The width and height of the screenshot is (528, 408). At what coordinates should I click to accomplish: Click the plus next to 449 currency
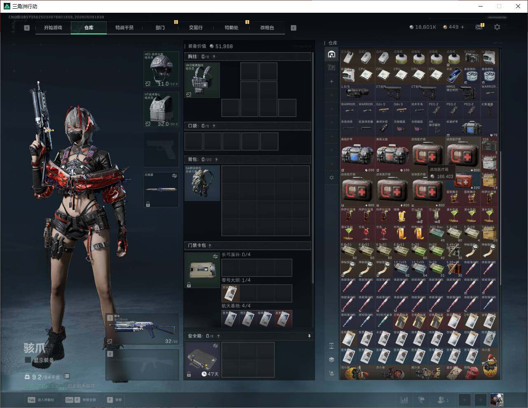pyautogui.click(x=463, y=27)
